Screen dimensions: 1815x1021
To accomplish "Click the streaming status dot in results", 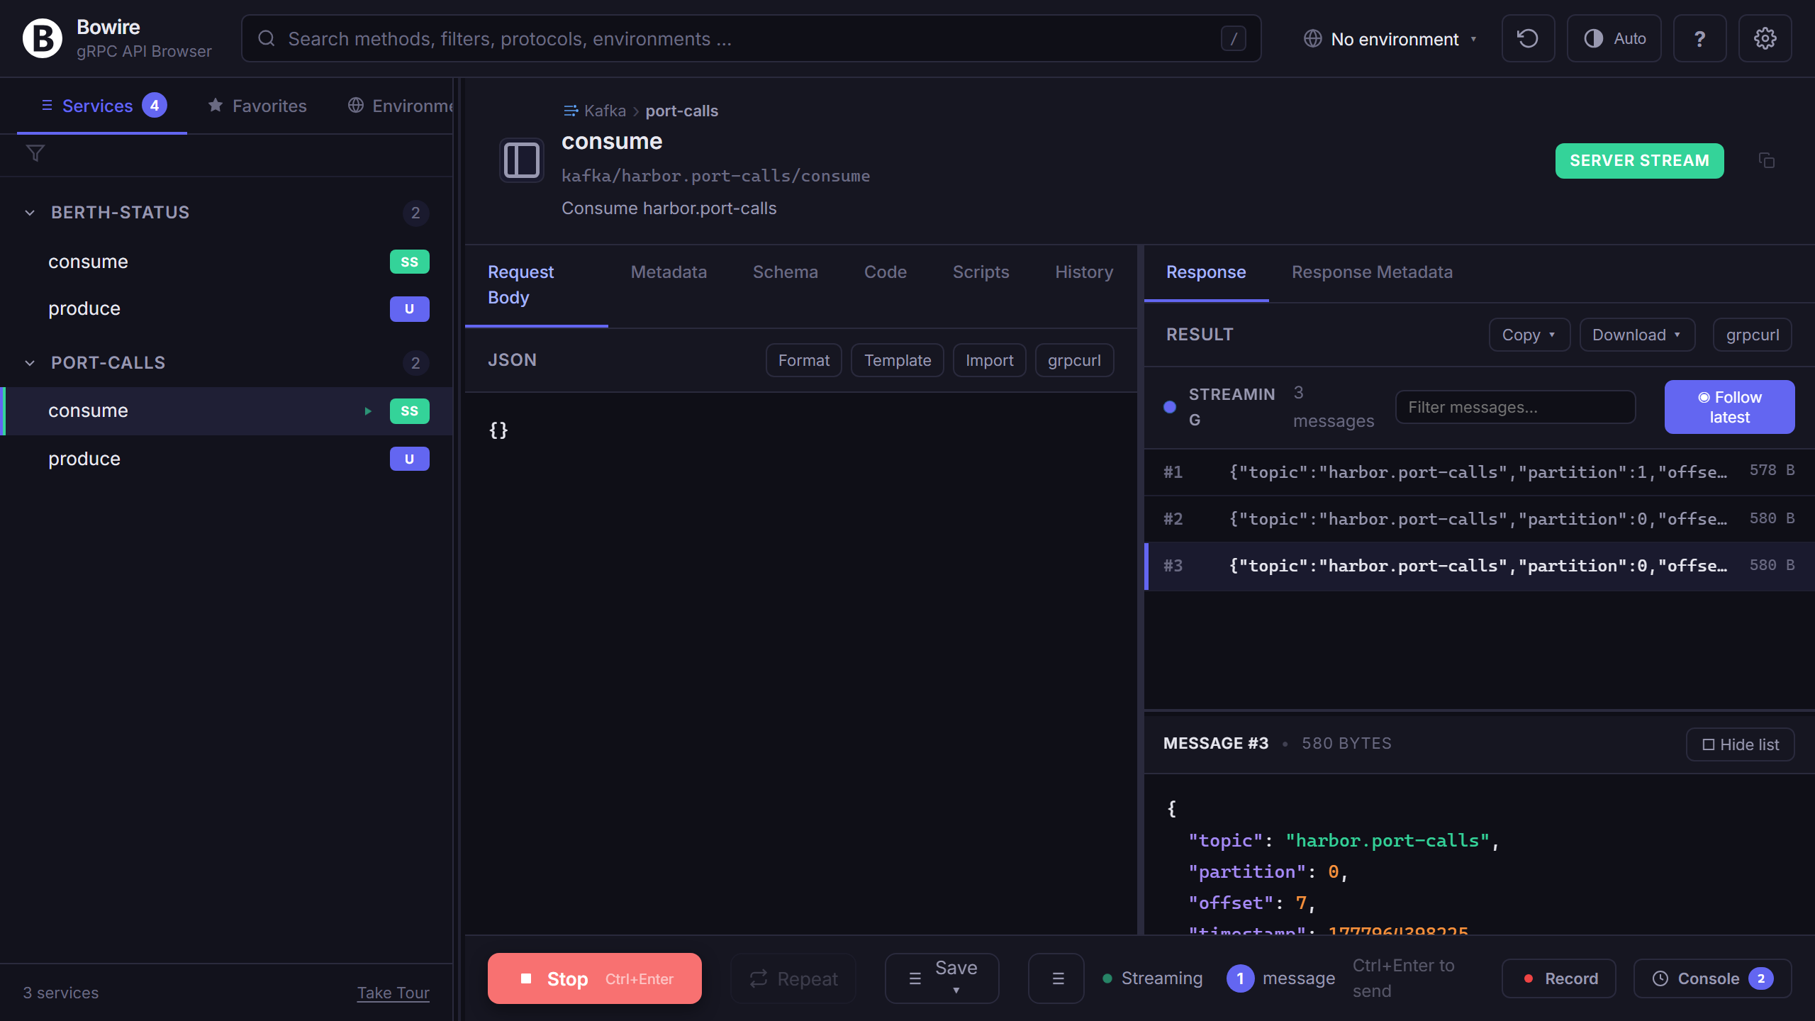I will [x=1170, y=407].
